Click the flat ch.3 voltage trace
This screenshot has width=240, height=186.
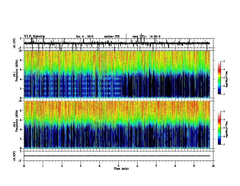pos(117,156)
